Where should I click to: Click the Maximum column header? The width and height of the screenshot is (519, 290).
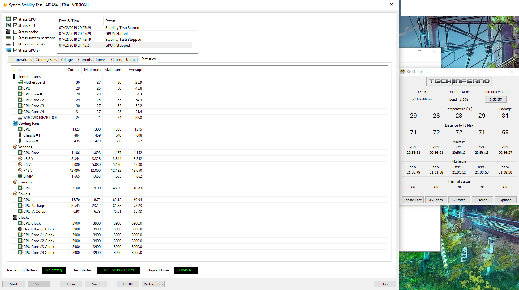tap(113, 70)
